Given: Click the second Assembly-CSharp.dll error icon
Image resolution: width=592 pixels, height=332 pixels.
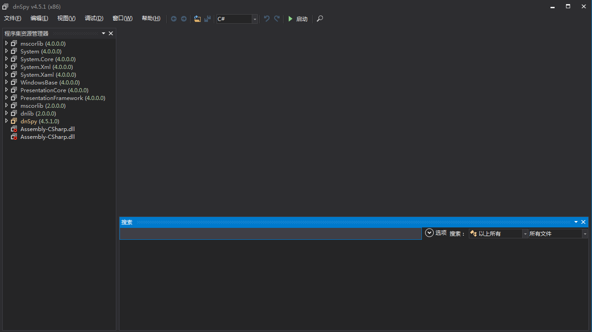Looking at the screenshot, I should coord(14,137).
